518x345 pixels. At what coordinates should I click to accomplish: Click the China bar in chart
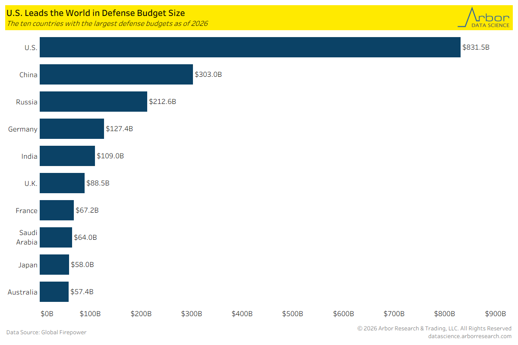tap(116, 74)
